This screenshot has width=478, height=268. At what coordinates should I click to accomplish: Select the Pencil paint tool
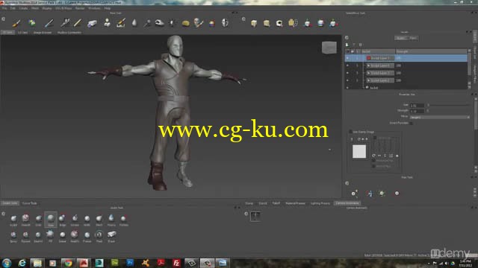pos(78,23)
